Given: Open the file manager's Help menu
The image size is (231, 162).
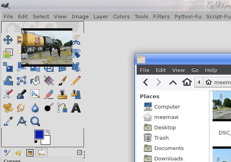Looking at the screenshot, I should 211,70.
